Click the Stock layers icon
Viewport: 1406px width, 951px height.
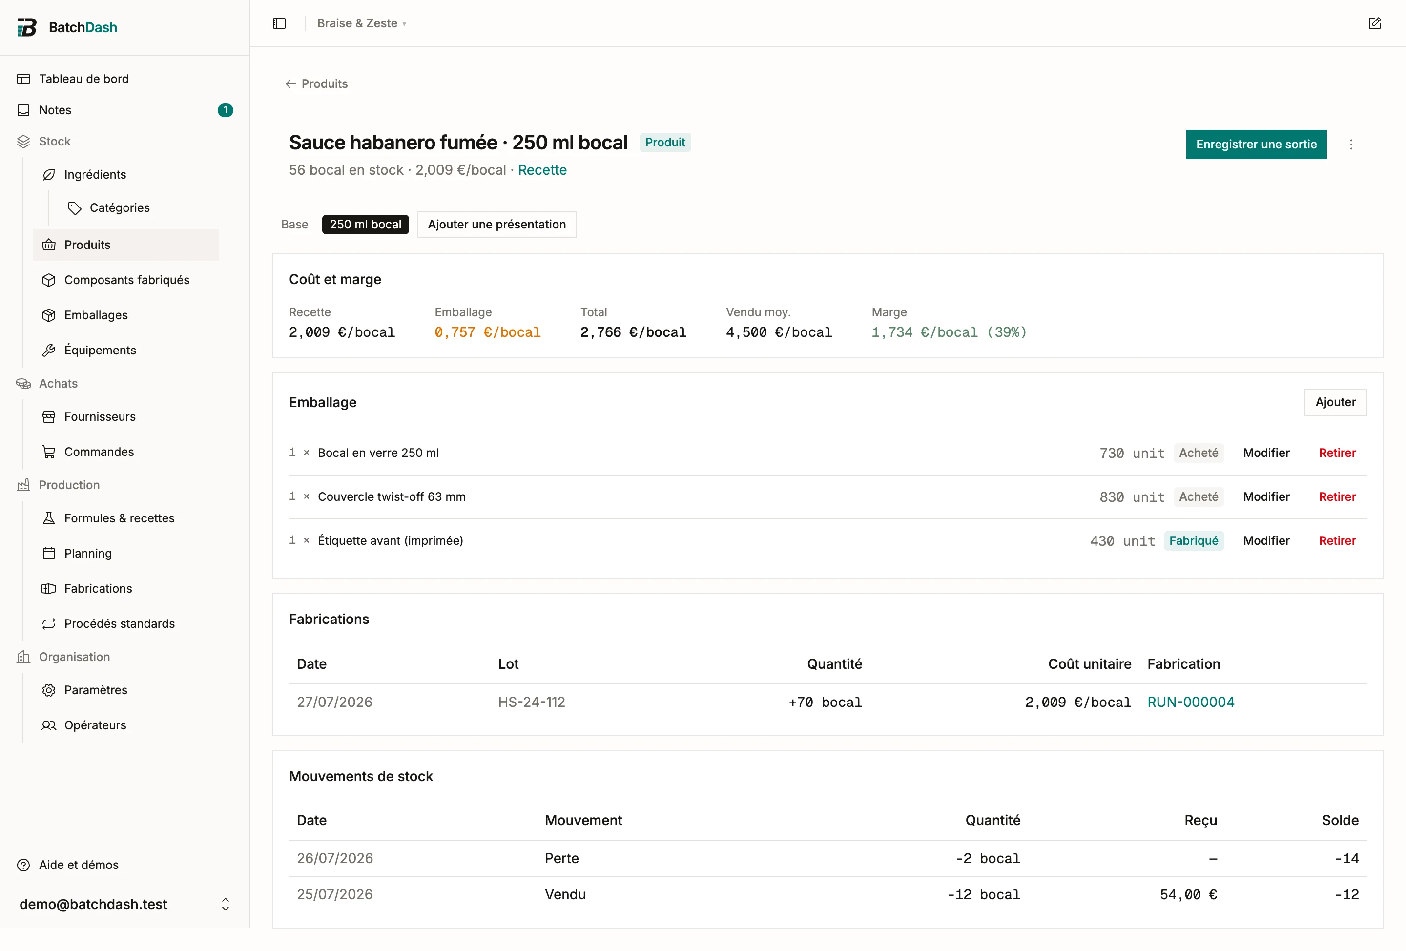pos(23,142)
